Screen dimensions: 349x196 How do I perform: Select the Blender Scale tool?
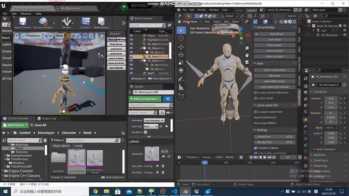point(181,63)
